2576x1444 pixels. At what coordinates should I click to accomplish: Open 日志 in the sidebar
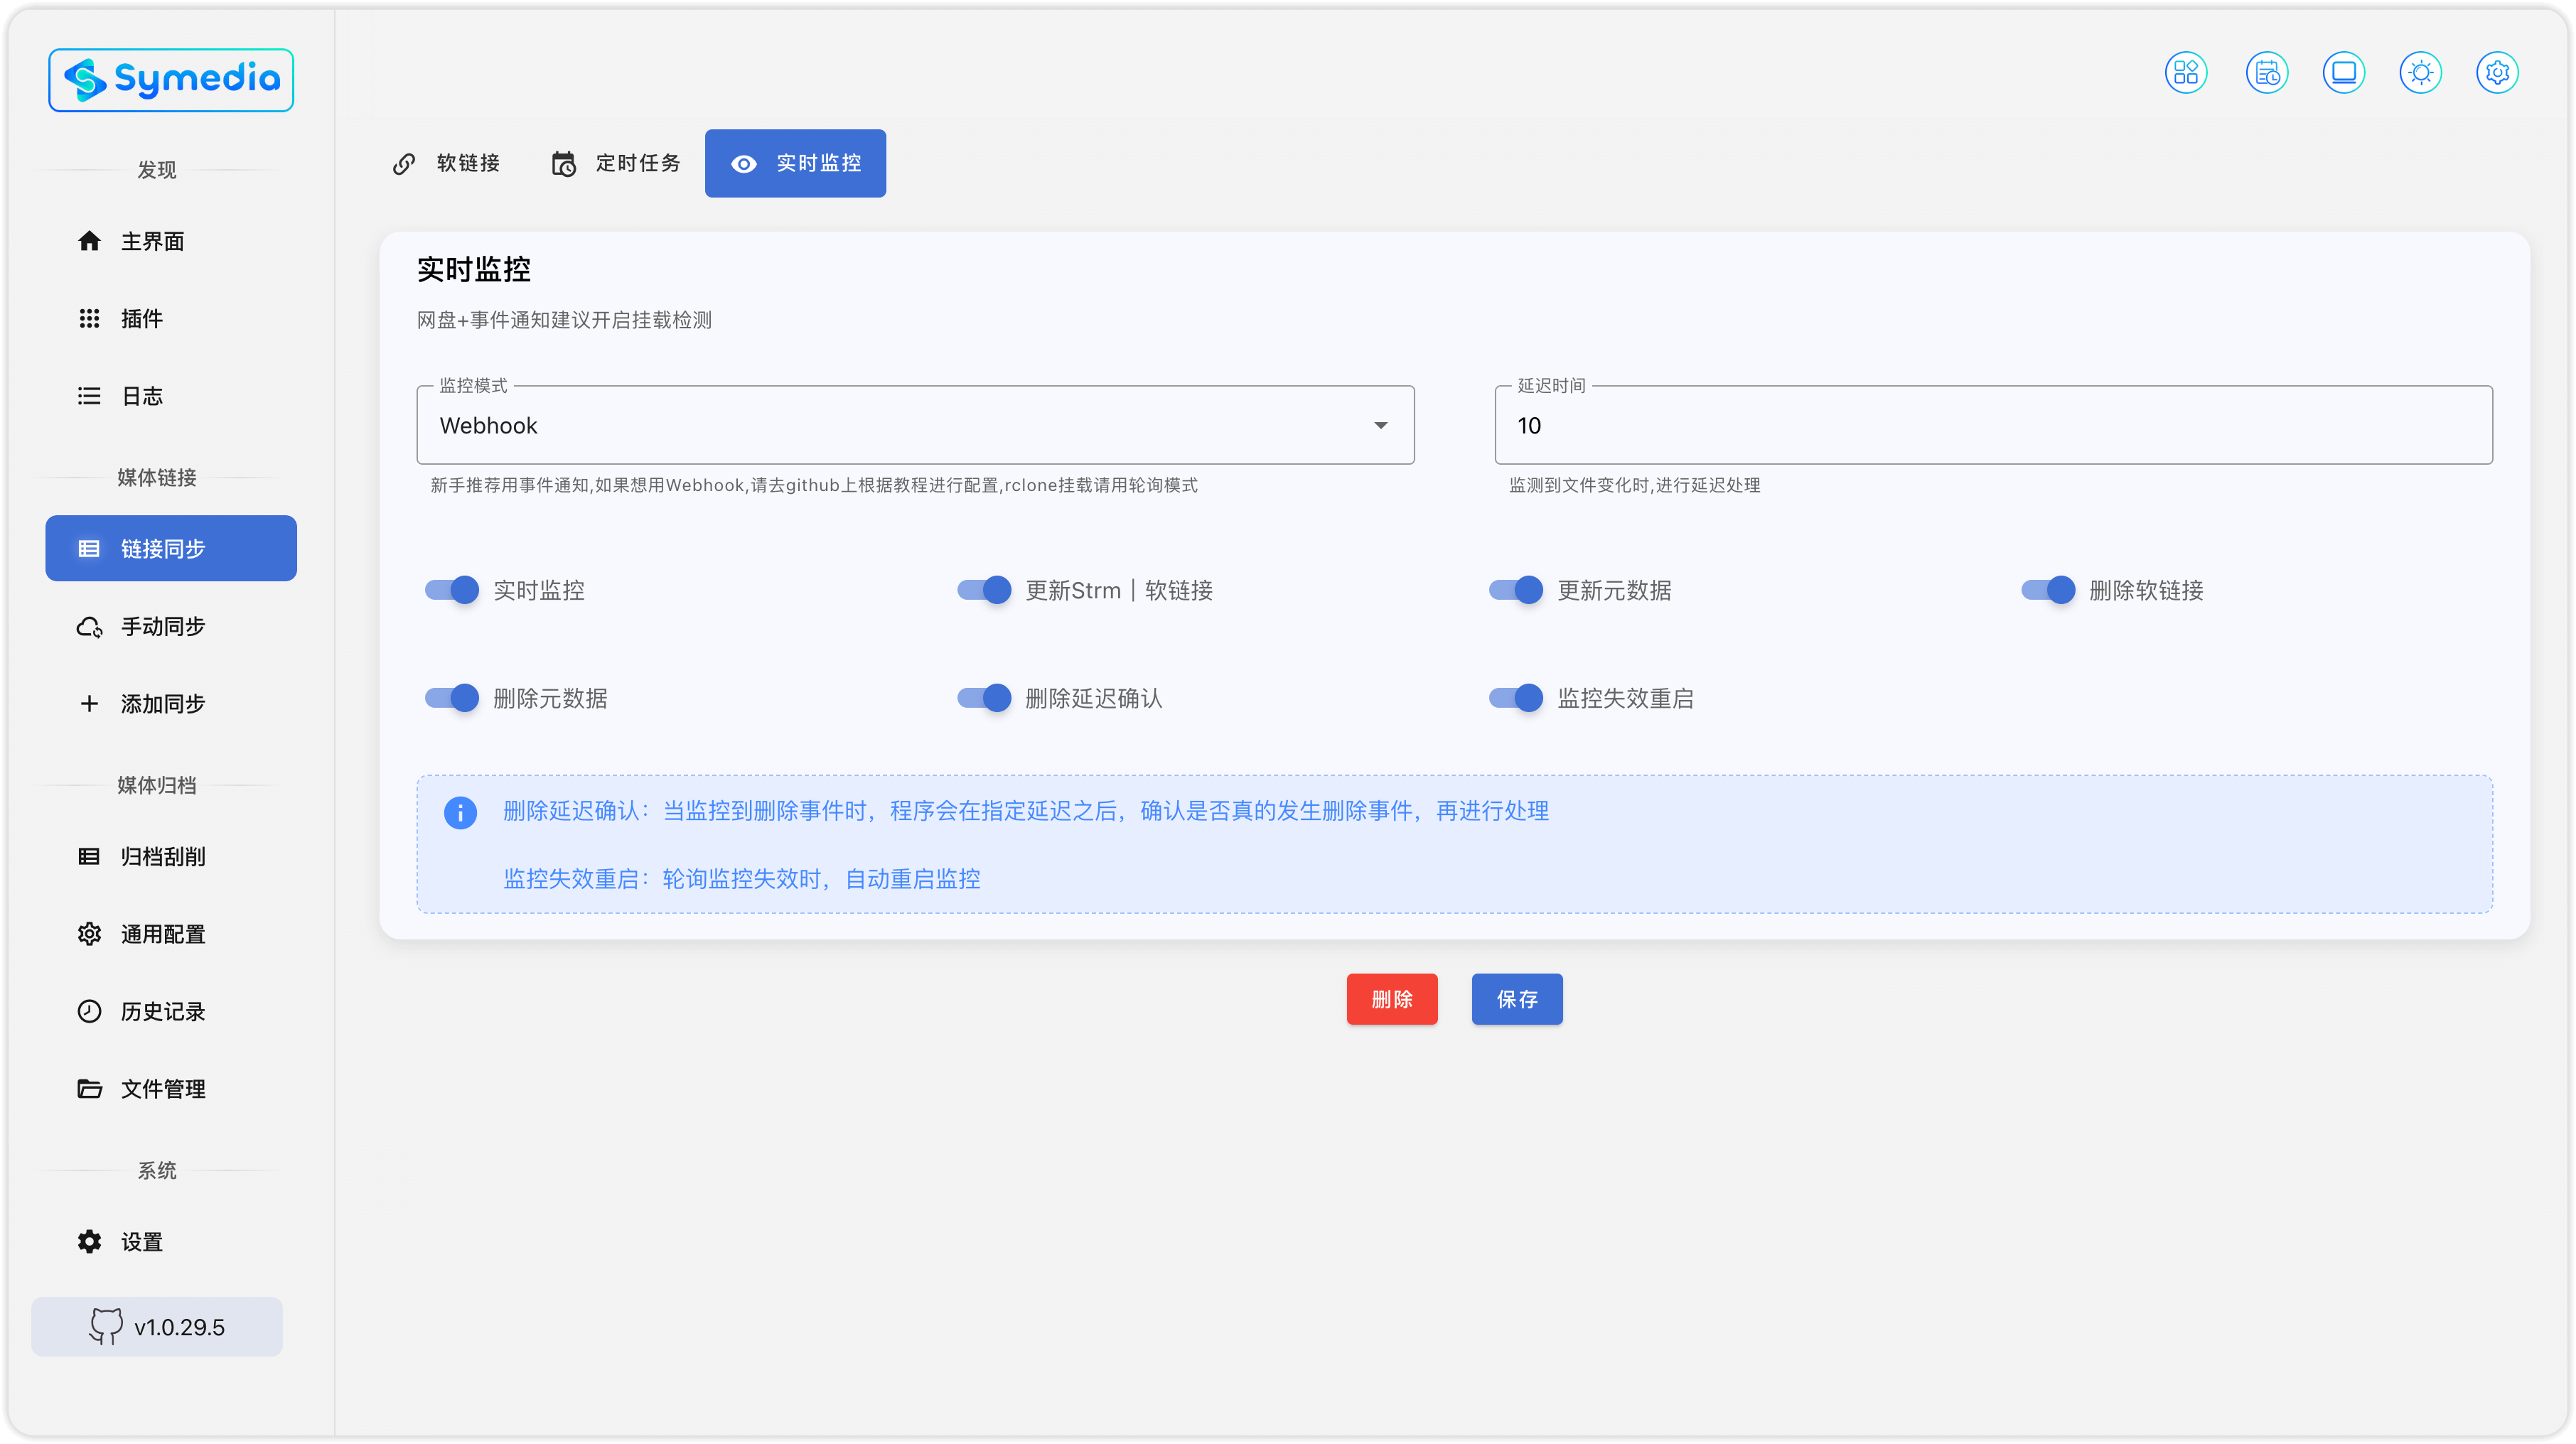coord(171,396)
